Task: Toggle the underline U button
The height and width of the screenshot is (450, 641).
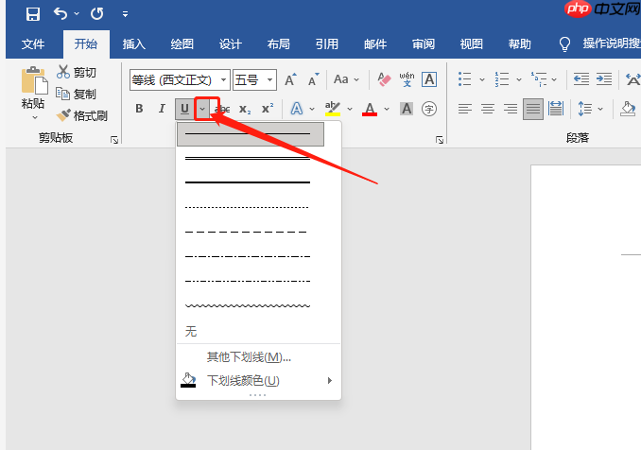Action: point(184,109)
